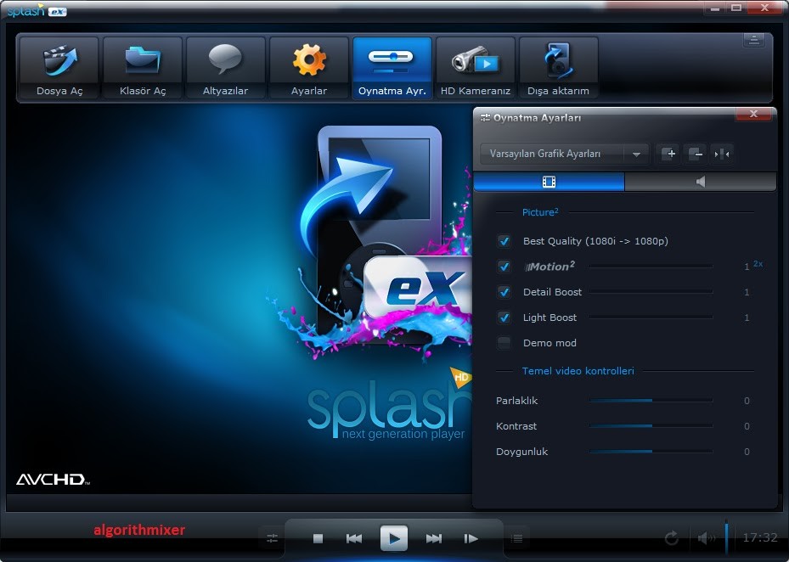The image size is (789, 562).
Task: Step forward one frame
Action: tap(471, 539)
